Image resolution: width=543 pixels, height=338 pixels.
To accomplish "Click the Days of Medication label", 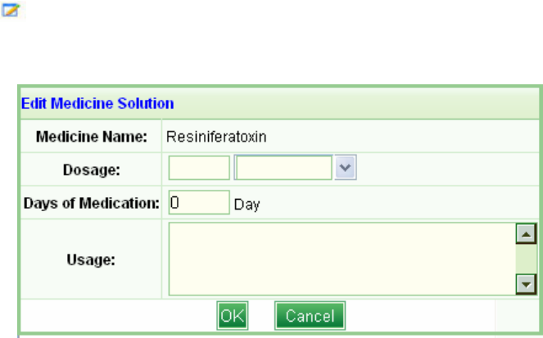I will [89, 203].
